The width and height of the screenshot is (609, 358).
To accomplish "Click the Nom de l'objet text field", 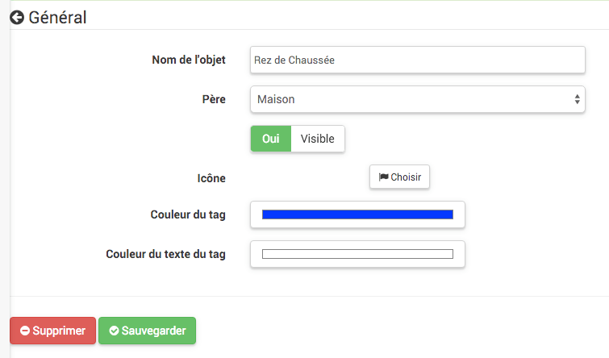I will [418, 60].
